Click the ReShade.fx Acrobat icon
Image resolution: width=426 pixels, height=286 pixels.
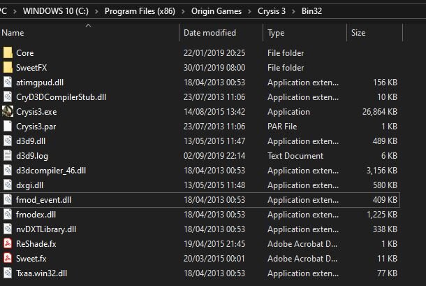click(8, 244)
